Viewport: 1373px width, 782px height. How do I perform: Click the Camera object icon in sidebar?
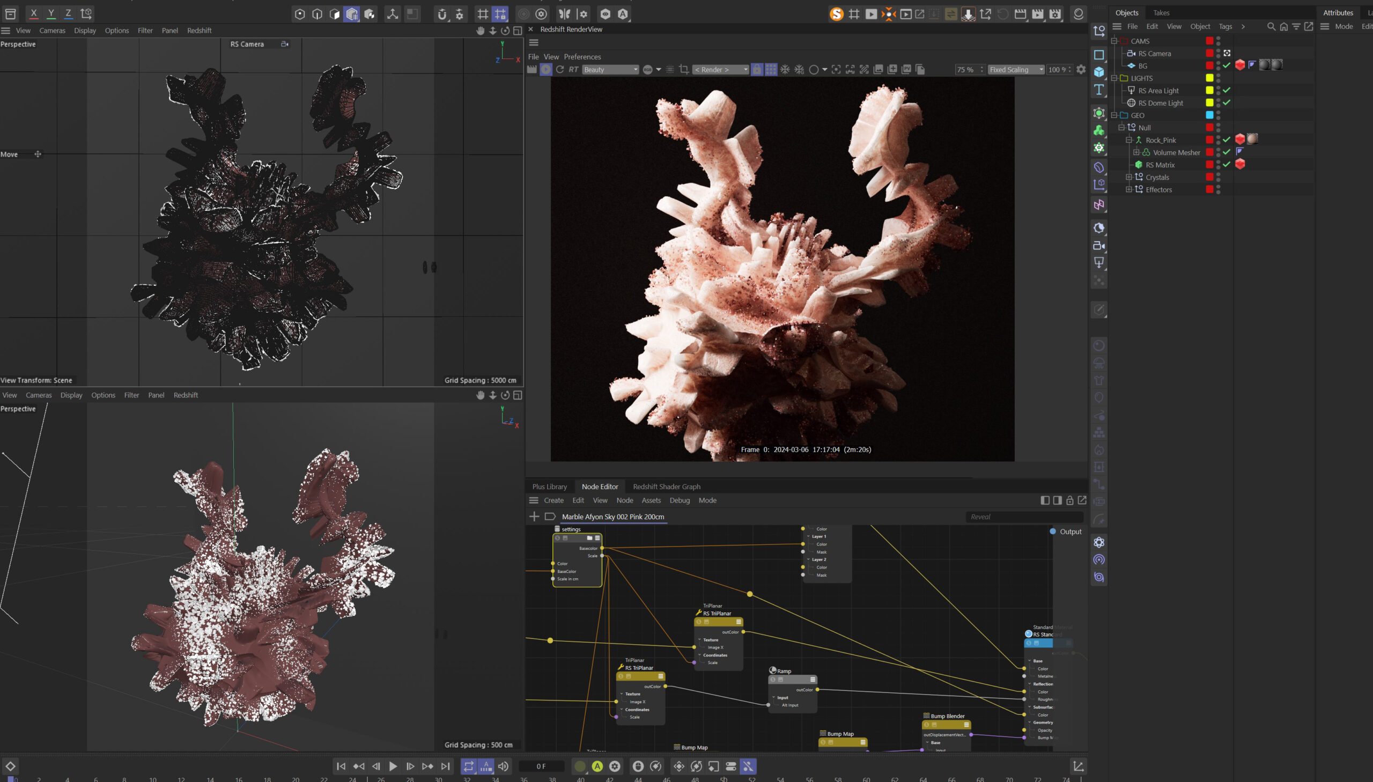(1098, 246)
